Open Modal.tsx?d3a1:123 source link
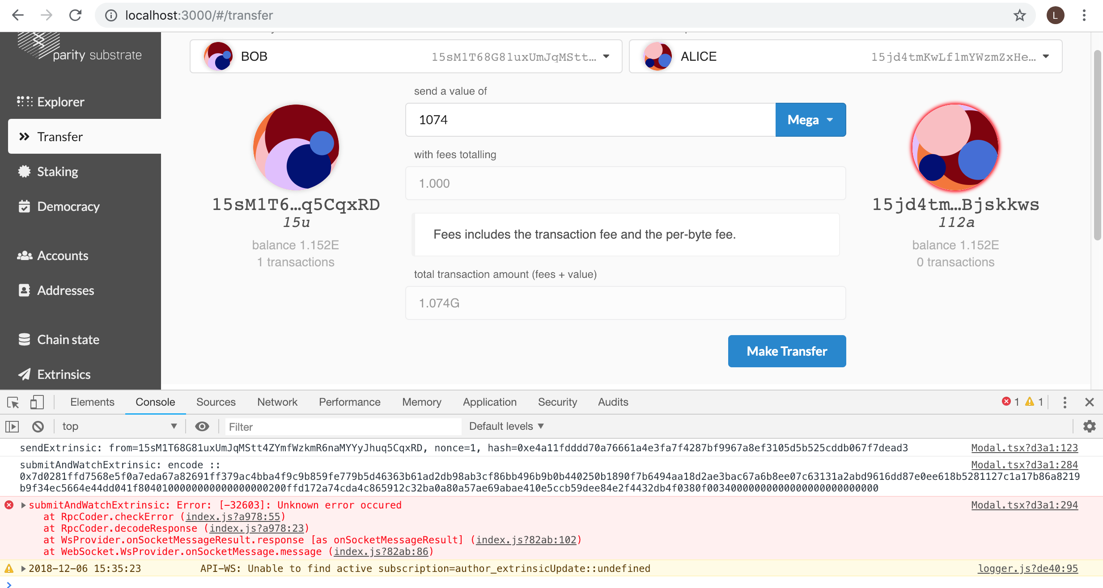 [1024, 448]
